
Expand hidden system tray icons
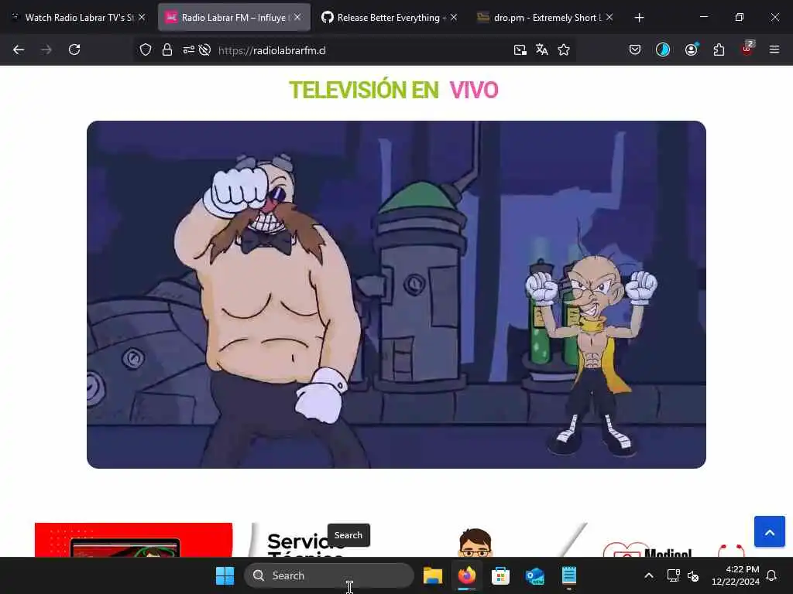[x=649, y=575]
